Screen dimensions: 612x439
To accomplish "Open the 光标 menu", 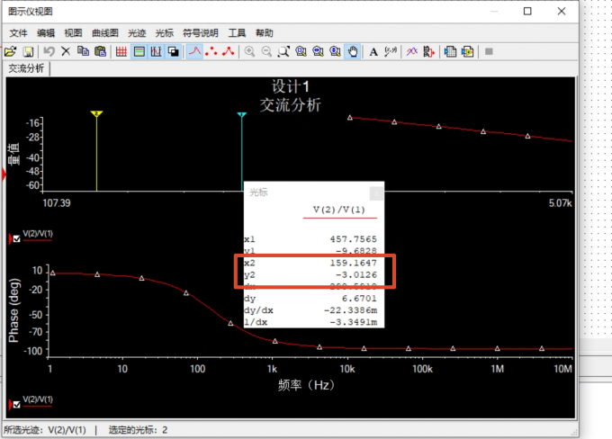I will pos(165,32).
